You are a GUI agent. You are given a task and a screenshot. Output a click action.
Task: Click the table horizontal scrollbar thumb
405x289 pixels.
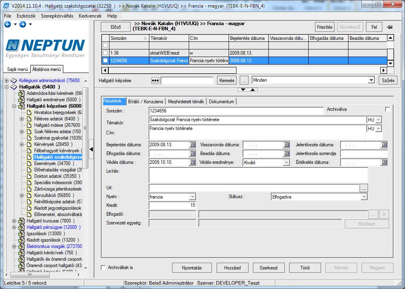point(172,70)
